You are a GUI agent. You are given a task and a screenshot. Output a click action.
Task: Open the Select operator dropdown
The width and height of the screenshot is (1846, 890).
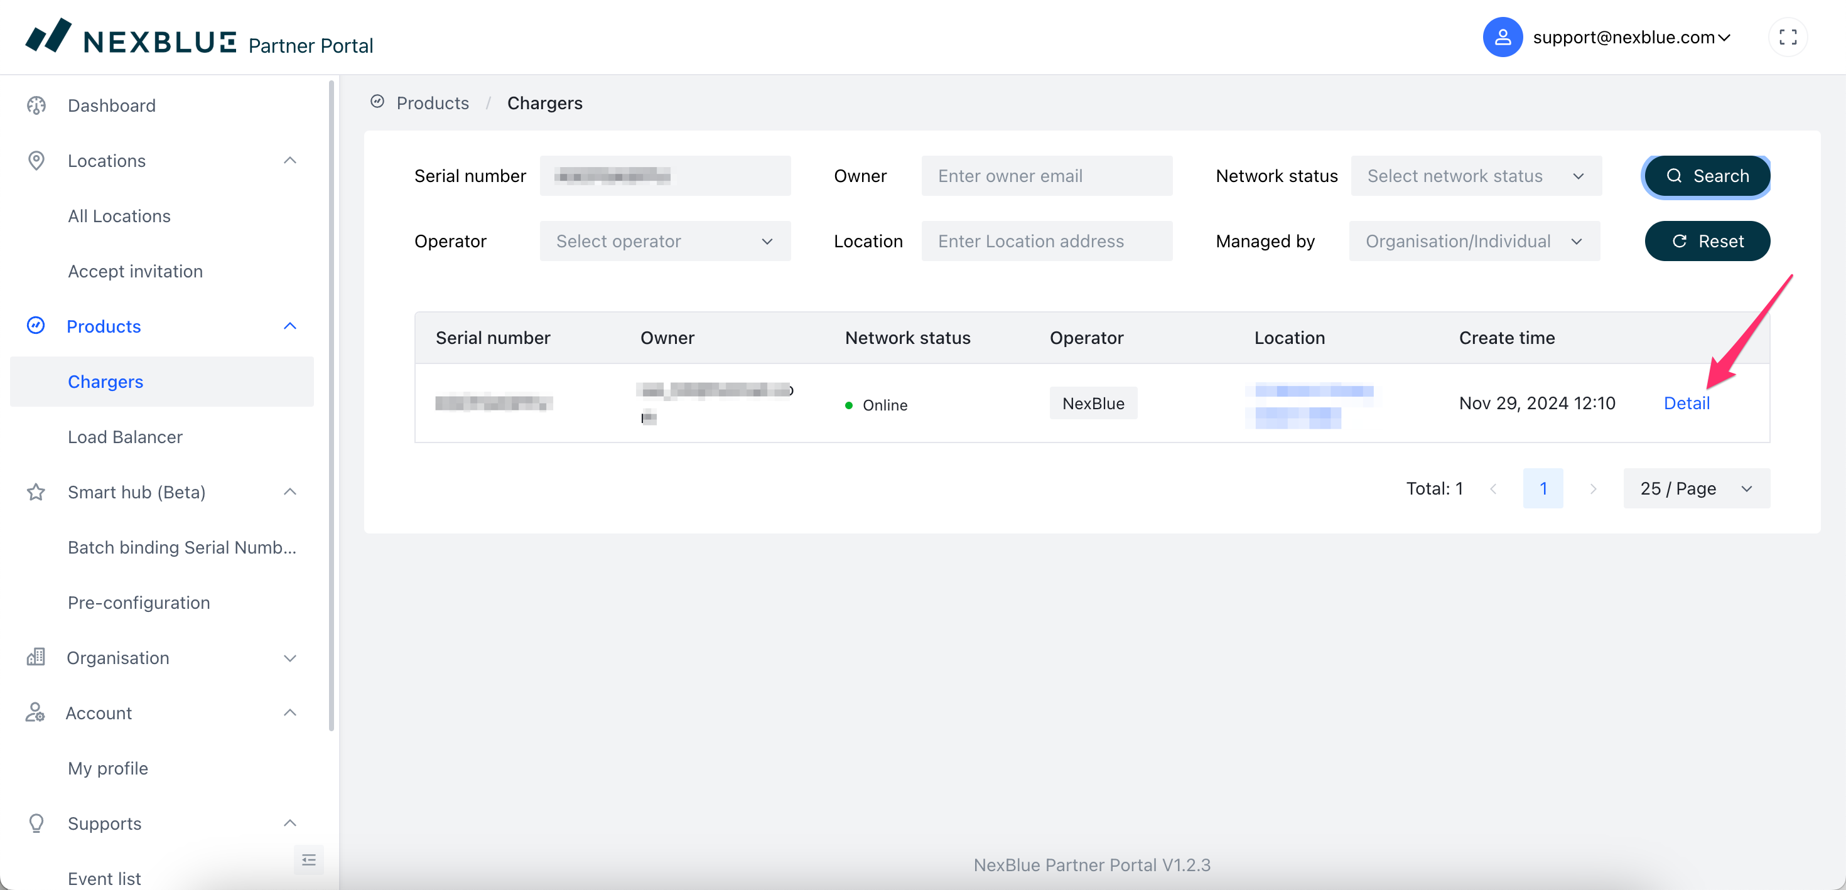point(664,242)
